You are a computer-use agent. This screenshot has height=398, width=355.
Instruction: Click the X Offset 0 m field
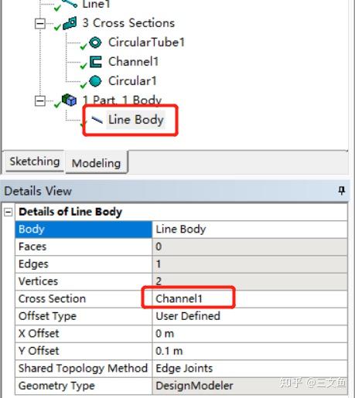[250, 334]
